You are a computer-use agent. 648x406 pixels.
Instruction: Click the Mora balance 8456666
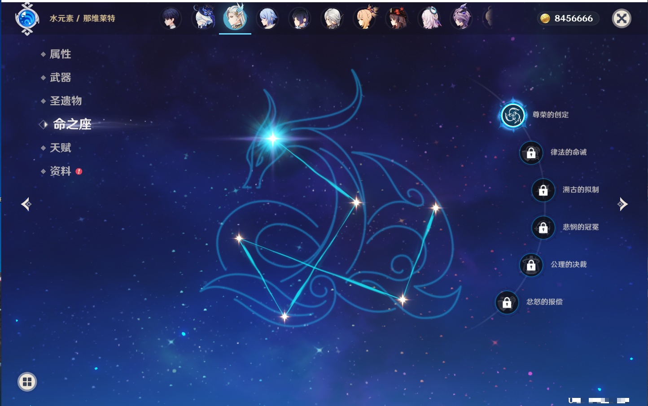(574, 18)
